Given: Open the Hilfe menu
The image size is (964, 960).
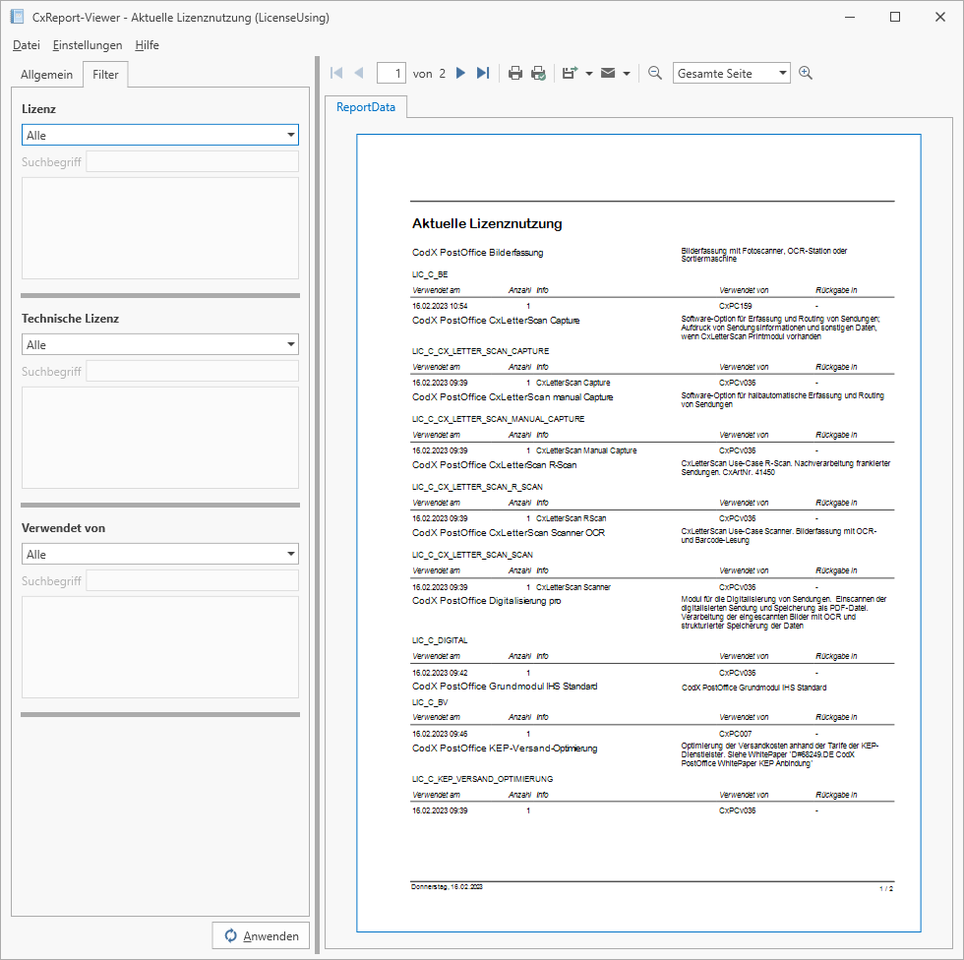Looking at the screenshot, I should tap(147, 45).
